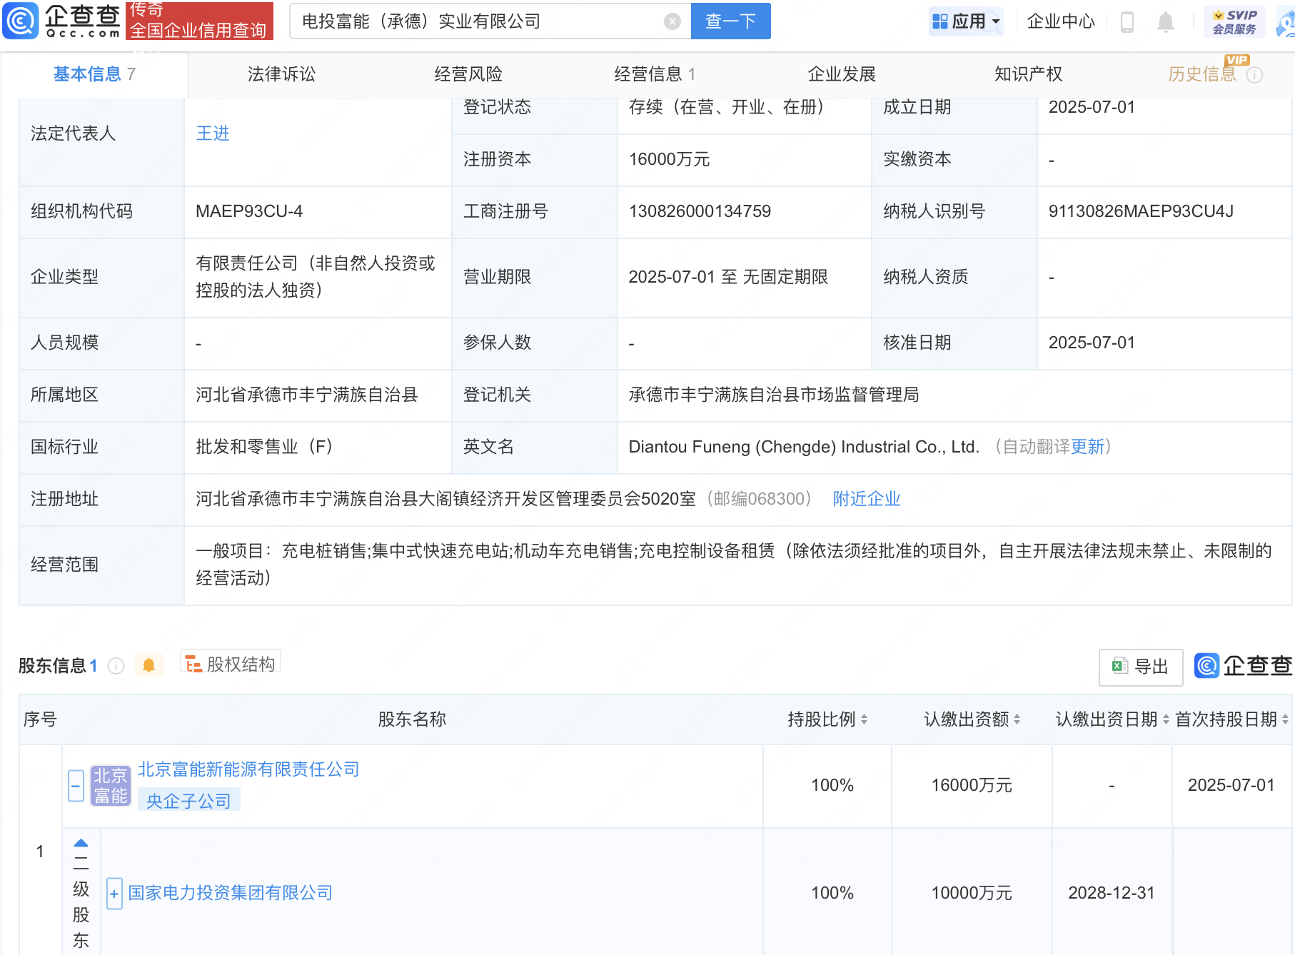The height and width of the screenshot is (955, 1295).
Task: Open the 股权结构 chart view
Action: pos(231,665)
